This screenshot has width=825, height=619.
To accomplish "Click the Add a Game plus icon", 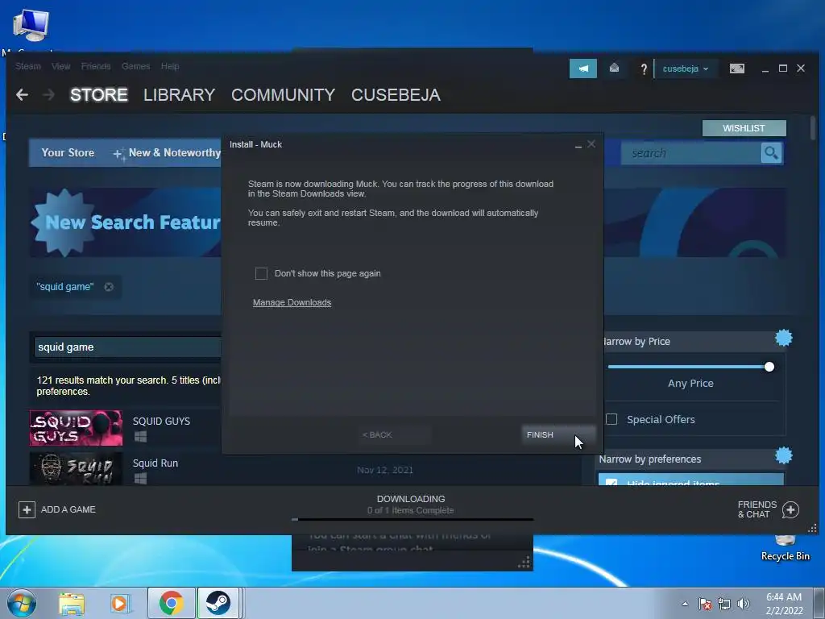I will click(27, 509).
